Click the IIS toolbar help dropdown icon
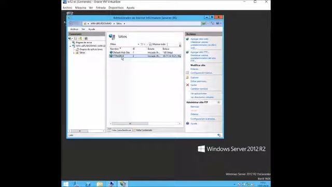This screenshot has height=187, width=332. tap(218, 23)
